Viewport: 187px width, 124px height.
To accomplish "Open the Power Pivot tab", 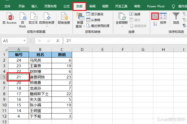I will (x=156, y=6).
